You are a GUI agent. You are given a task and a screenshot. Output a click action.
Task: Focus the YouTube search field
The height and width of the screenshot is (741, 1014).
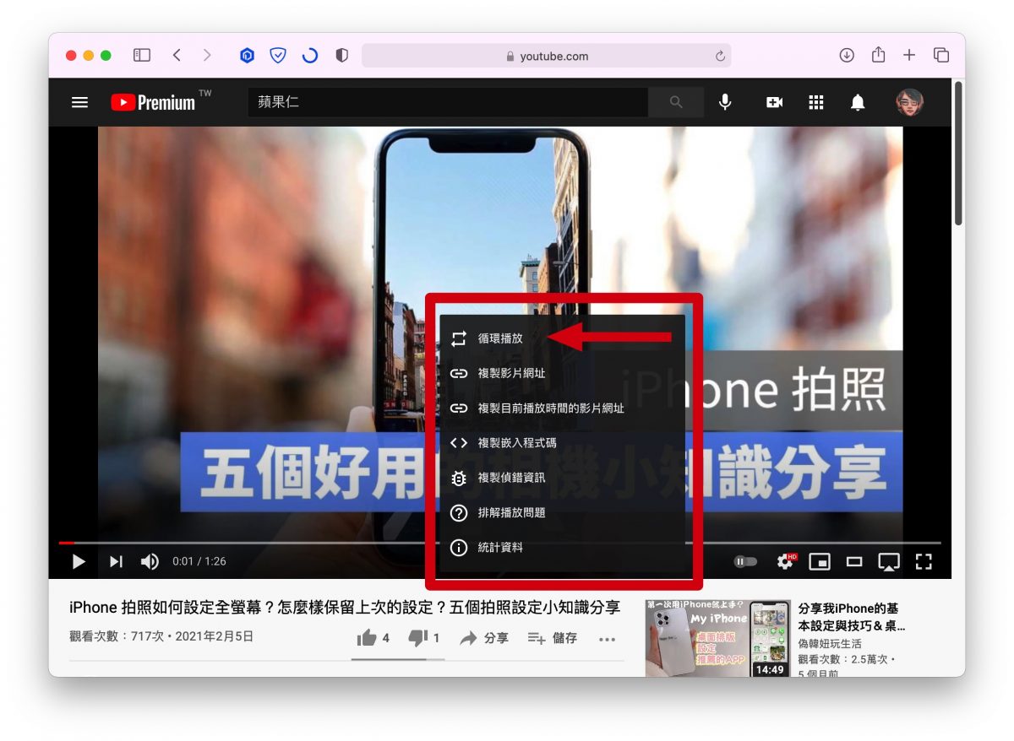click(x=448, y=102)
